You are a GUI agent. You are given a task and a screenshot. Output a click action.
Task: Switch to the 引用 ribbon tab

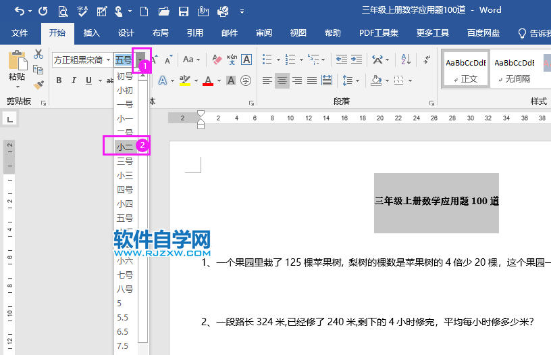pos(195,33)
